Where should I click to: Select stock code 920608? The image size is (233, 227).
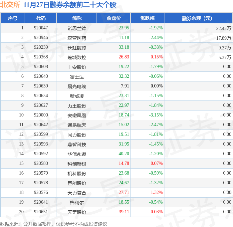point(41,67)
